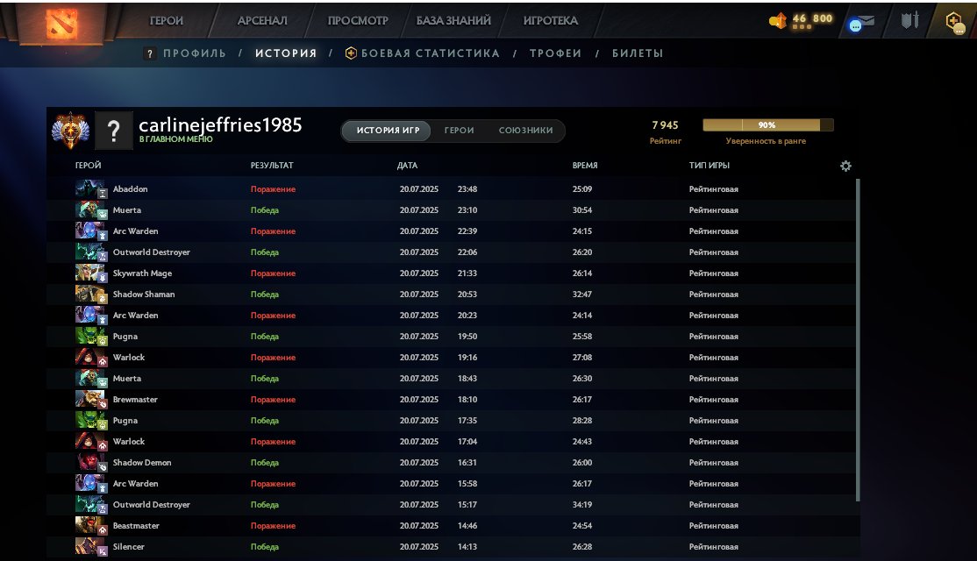The image size is (977, 561).
Task: Click the 14:46 time in Beastmaster row
Action: [467, 526]
